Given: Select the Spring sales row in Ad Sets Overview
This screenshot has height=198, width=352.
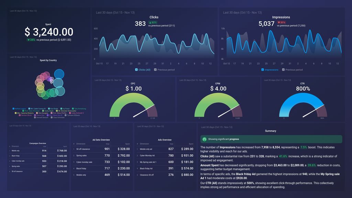Looking at the screenshot, I should [x=101, y=155].
